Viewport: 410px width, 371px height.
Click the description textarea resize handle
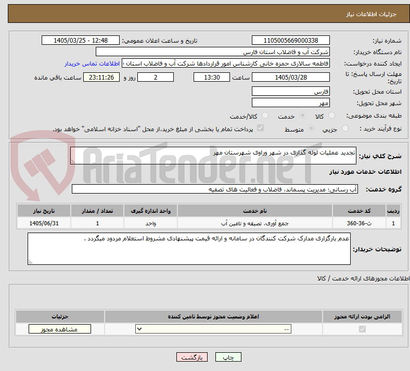[73, 162]
